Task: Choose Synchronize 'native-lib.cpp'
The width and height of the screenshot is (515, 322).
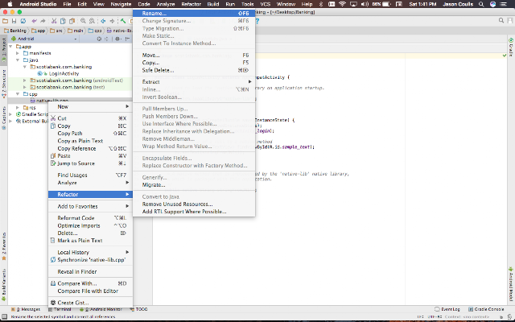Action: (90, 260)
